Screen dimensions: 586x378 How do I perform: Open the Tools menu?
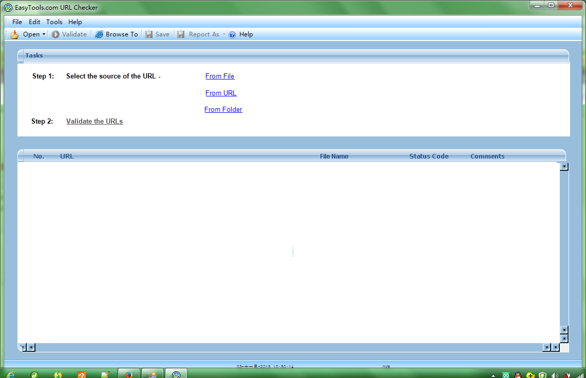coord(54,22)
